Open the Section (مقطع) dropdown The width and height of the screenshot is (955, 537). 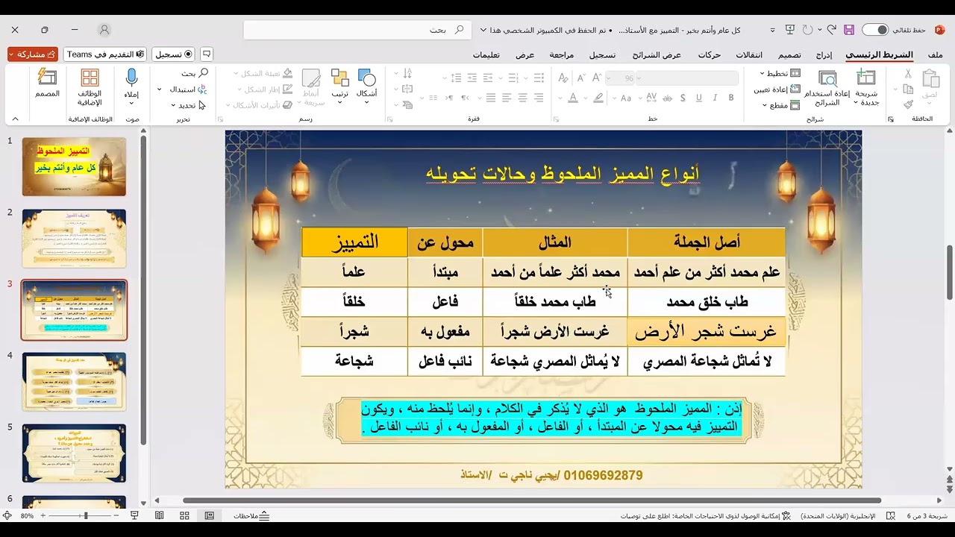click(x=780, y=105)
